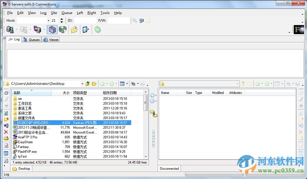Click the left pane views grid icon
307x179 pixels.
coord(122,84)
